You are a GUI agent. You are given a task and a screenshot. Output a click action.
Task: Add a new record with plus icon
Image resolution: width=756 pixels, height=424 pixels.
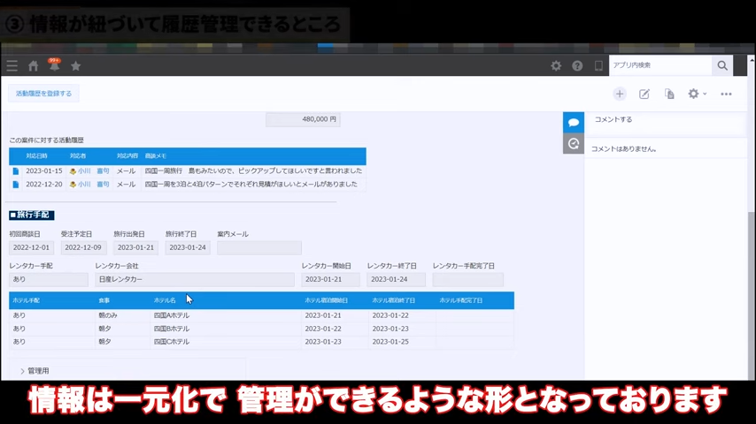click(x=620, y=94)
